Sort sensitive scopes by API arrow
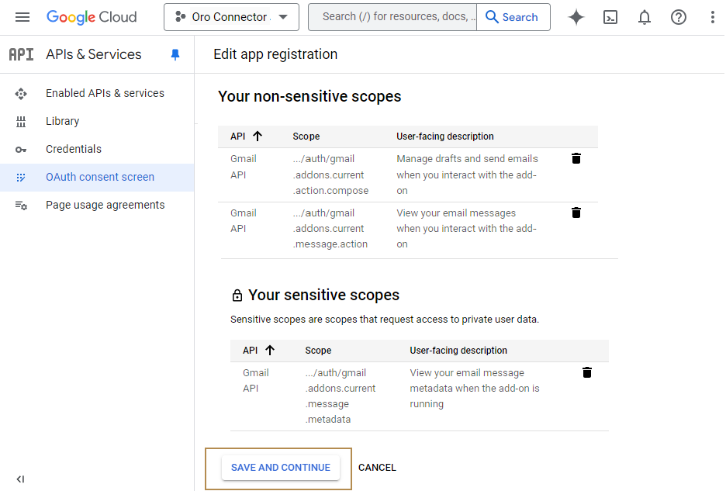Image resolution: width=726 pixels, height=491 pixels. click(270, 351)
